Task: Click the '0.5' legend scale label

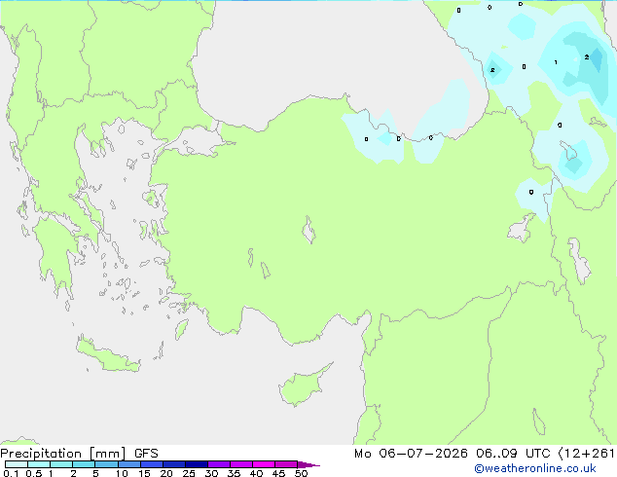Action: click(x=34, y=473)
